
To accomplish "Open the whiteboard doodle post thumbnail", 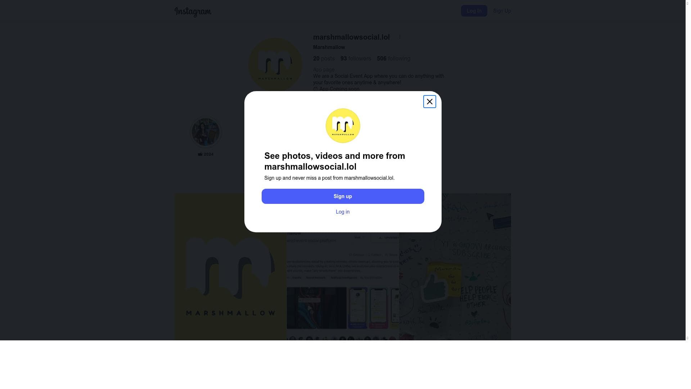I will pos(455,267).
